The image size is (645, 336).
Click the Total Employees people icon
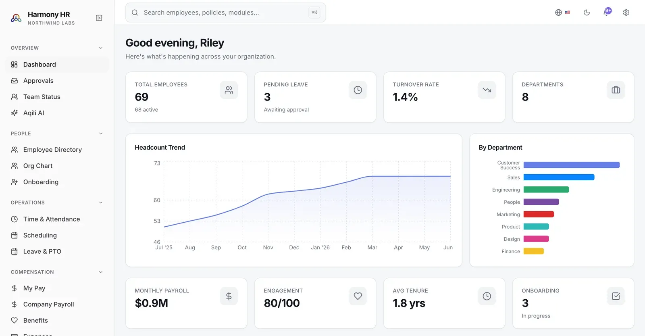pos(229,90)
